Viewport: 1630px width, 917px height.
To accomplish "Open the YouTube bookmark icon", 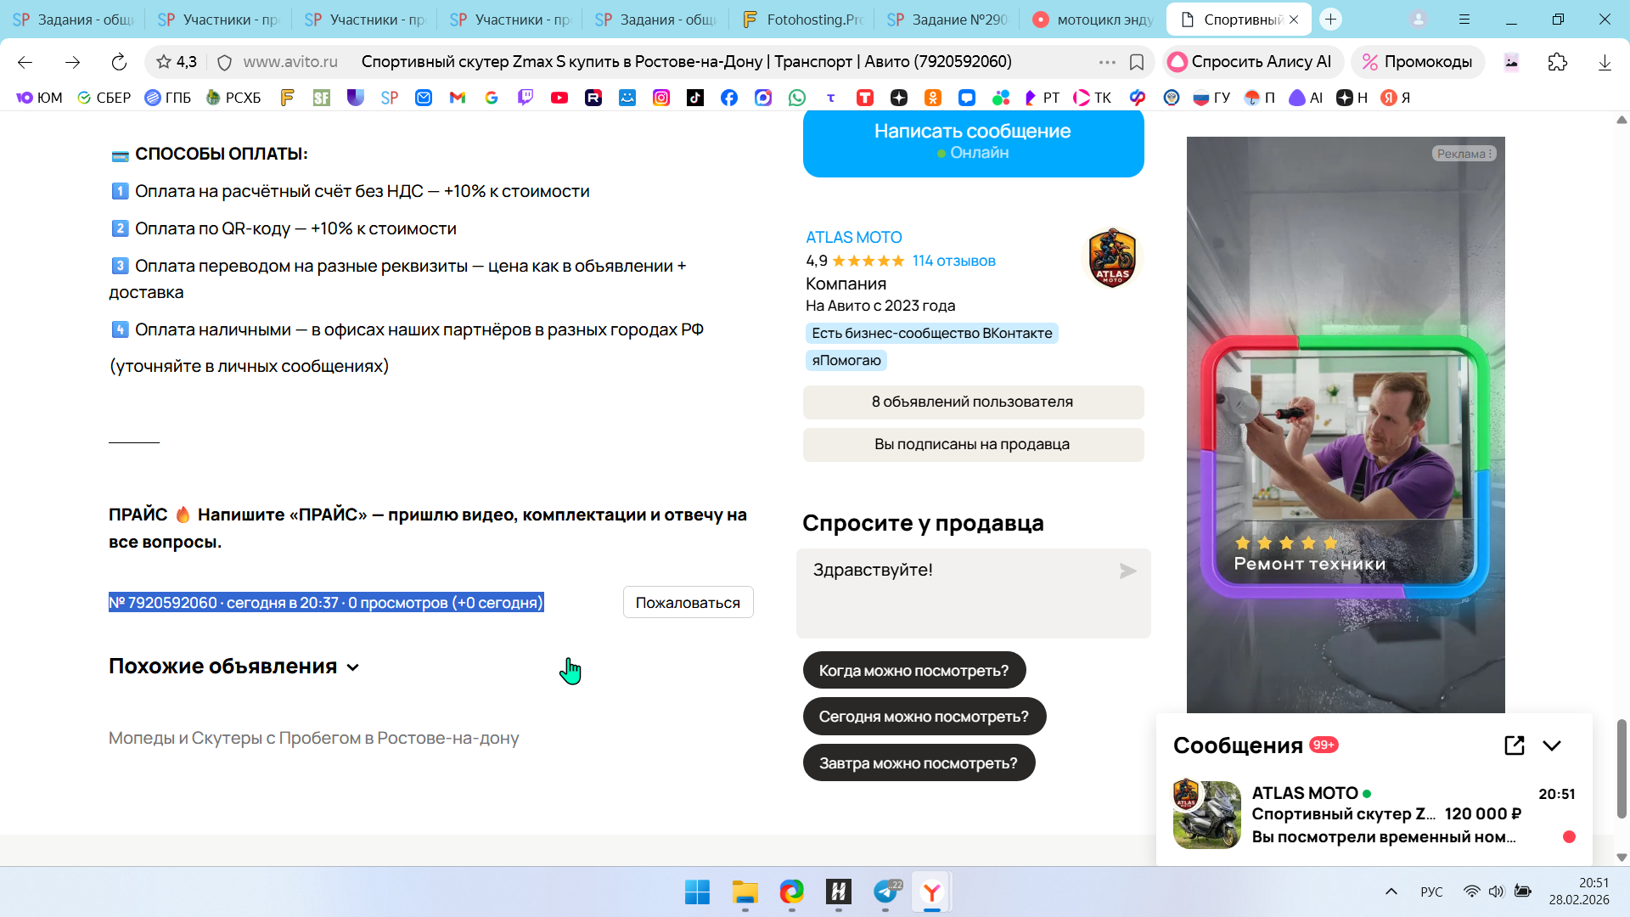I will (x=559, y=98).
